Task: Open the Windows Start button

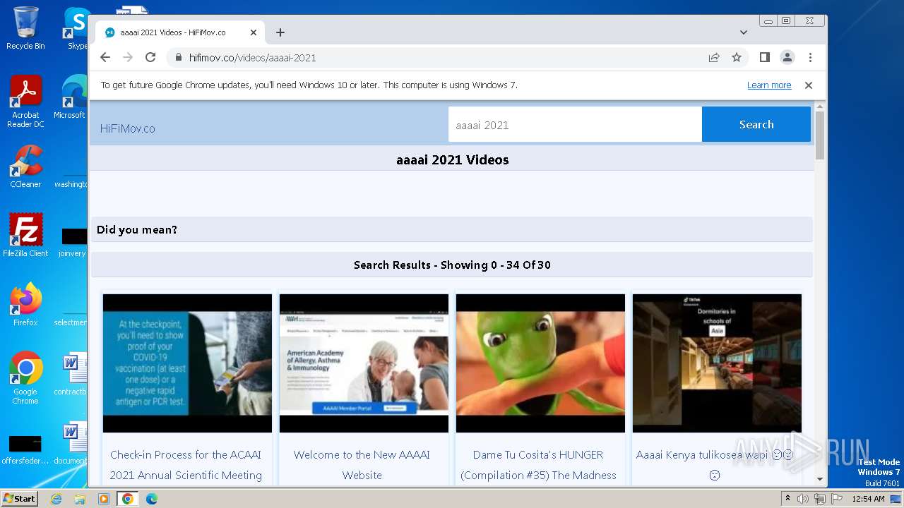Action: [x=20, y=498]
